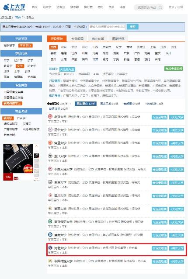Toggle the 文学 discipline filter
The image size is (188, 279).
(20, 66)
